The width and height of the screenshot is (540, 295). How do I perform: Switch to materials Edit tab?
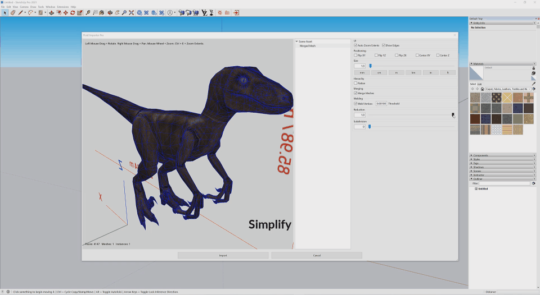point(479,84)
